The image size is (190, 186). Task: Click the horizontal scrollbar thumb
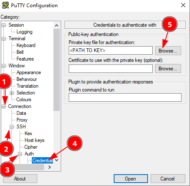[x=29, y=167]
